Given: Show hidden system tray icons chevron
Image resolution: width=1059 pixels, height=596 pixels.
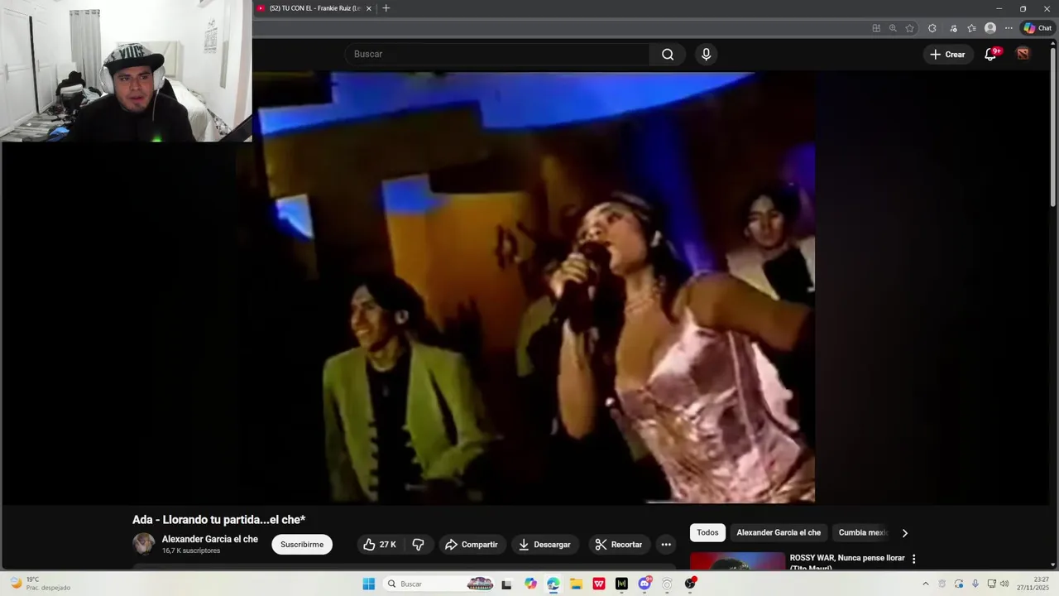Looking at the screenshot, I should [x=925, y=584].
